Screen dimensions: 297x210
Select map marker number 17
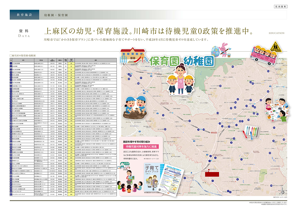[236, 125]
